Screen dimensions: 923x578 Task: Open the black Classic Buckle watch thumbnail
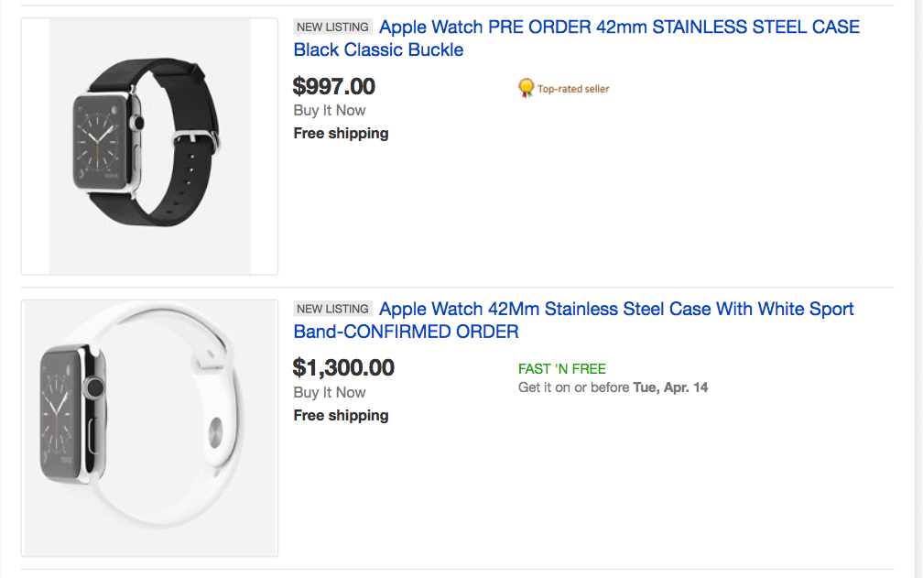tap(149, 146)
